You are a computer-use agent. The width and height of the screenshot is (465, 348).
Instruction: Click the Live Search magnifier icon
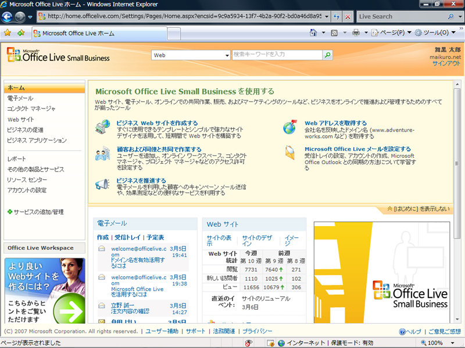pos(451,17)
